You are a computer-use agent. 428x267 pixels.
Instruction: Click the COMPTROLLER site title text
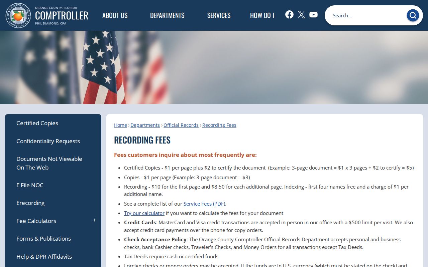(62, 15)
